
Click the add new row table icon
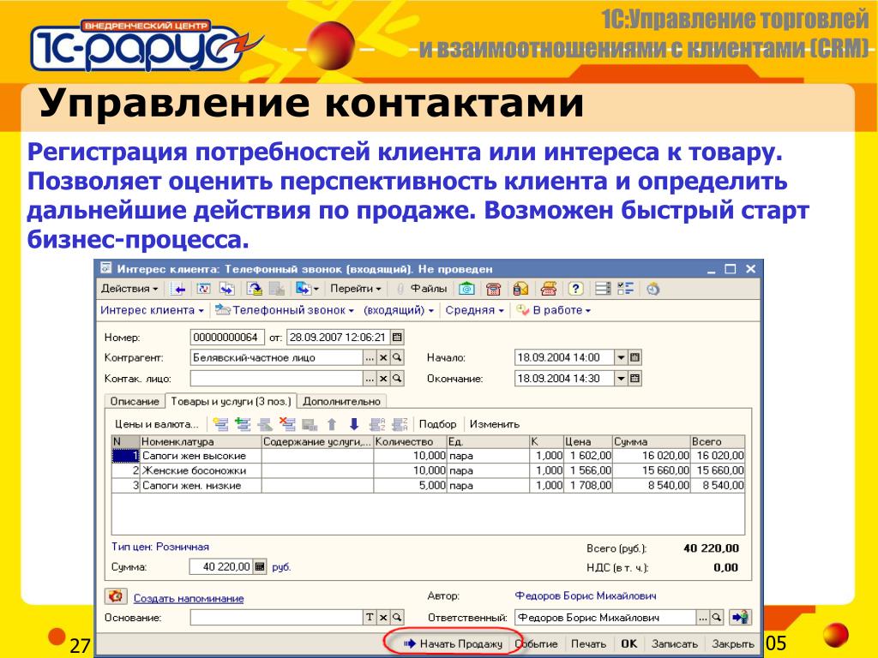tap(220, 424)
